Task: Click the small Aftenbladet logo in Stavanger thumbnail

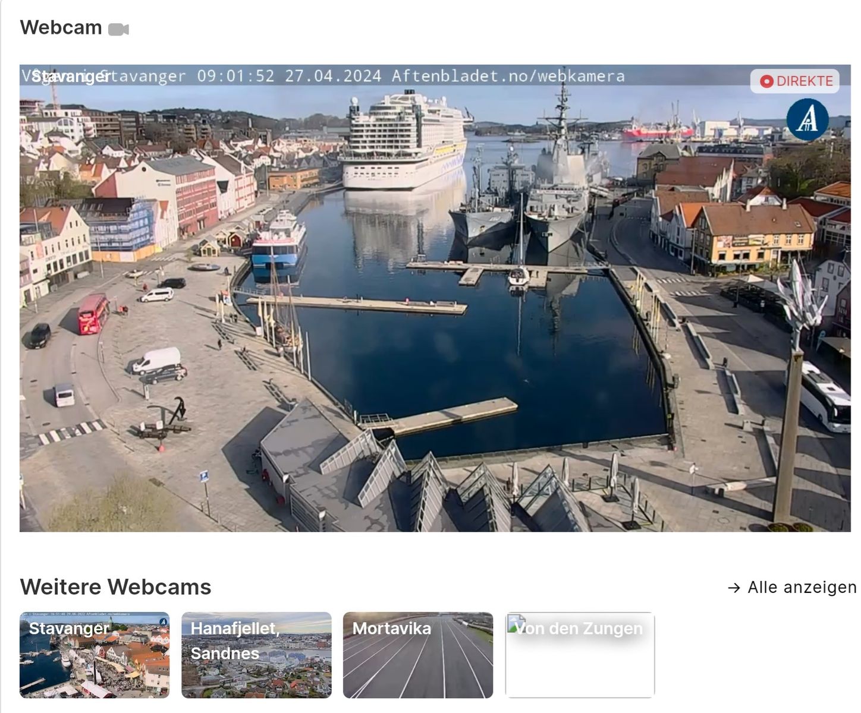Action: pyautogui.click(x=163, y=621)
